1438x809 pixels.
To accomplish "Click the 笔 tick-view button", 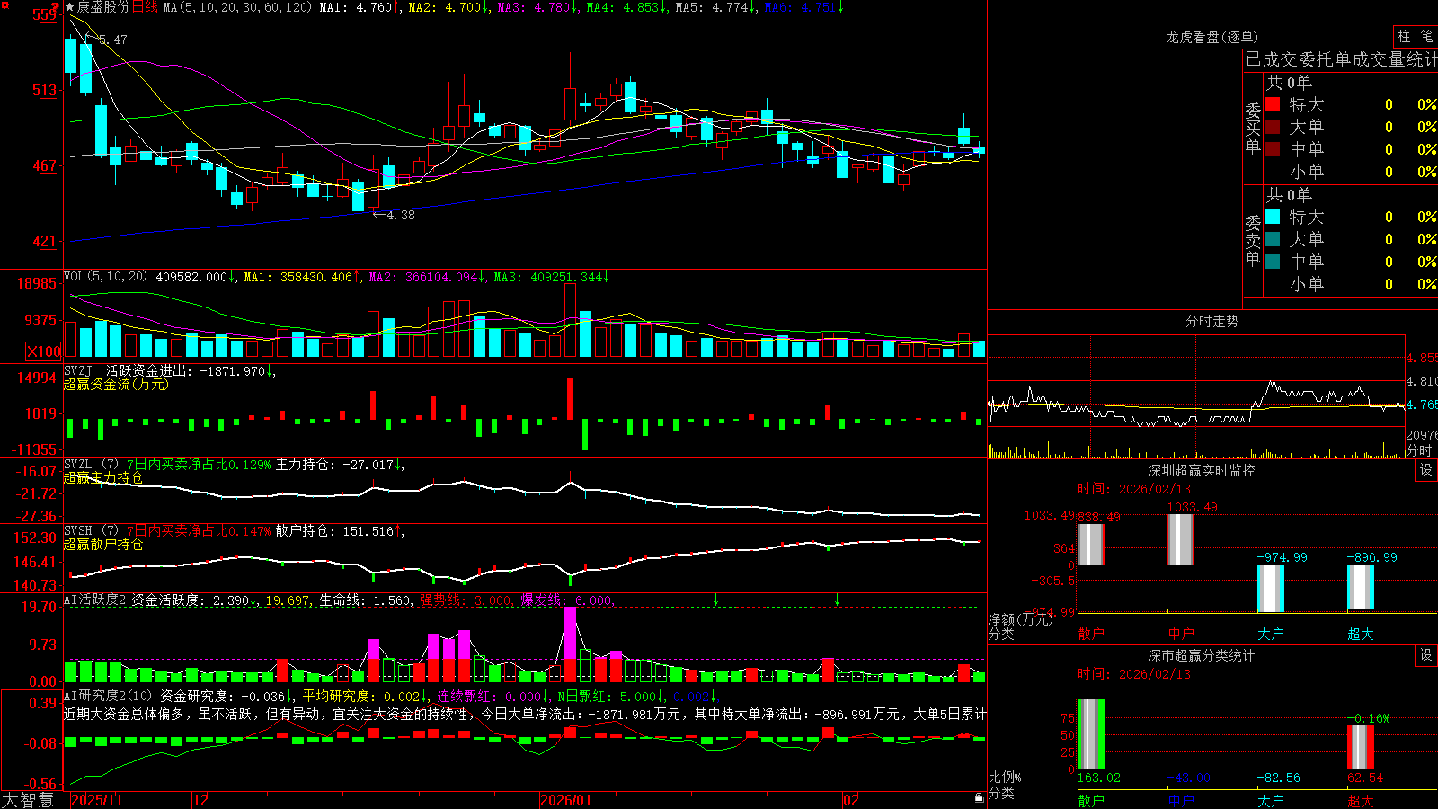I will pyautogui.click(x=1426, y=36).
